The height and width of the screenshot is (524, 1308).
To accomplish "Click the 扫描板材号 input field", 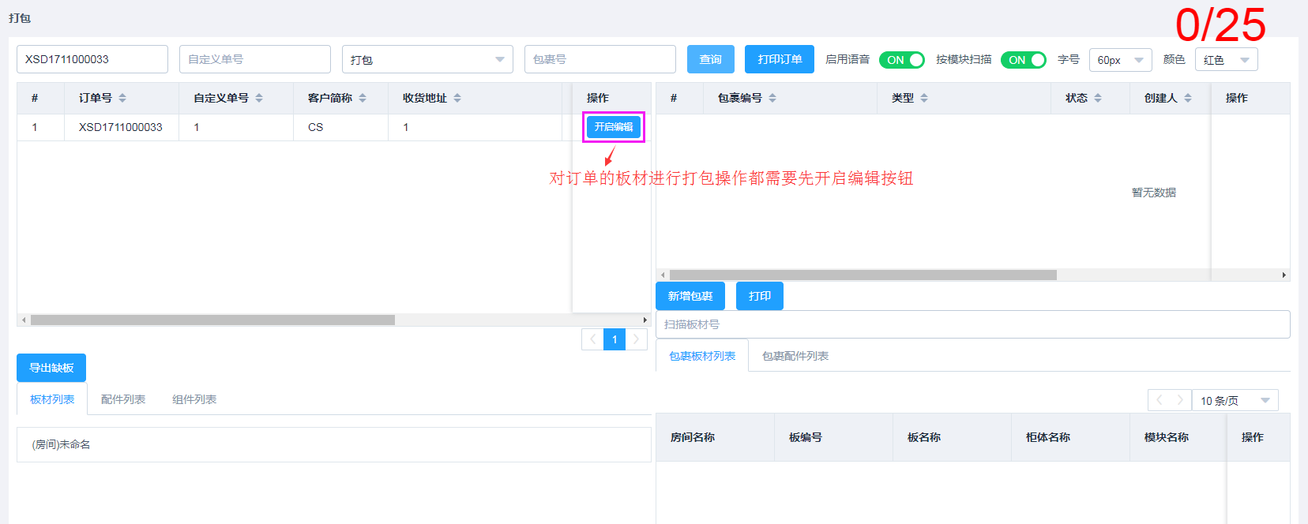I will pos(972,324).
